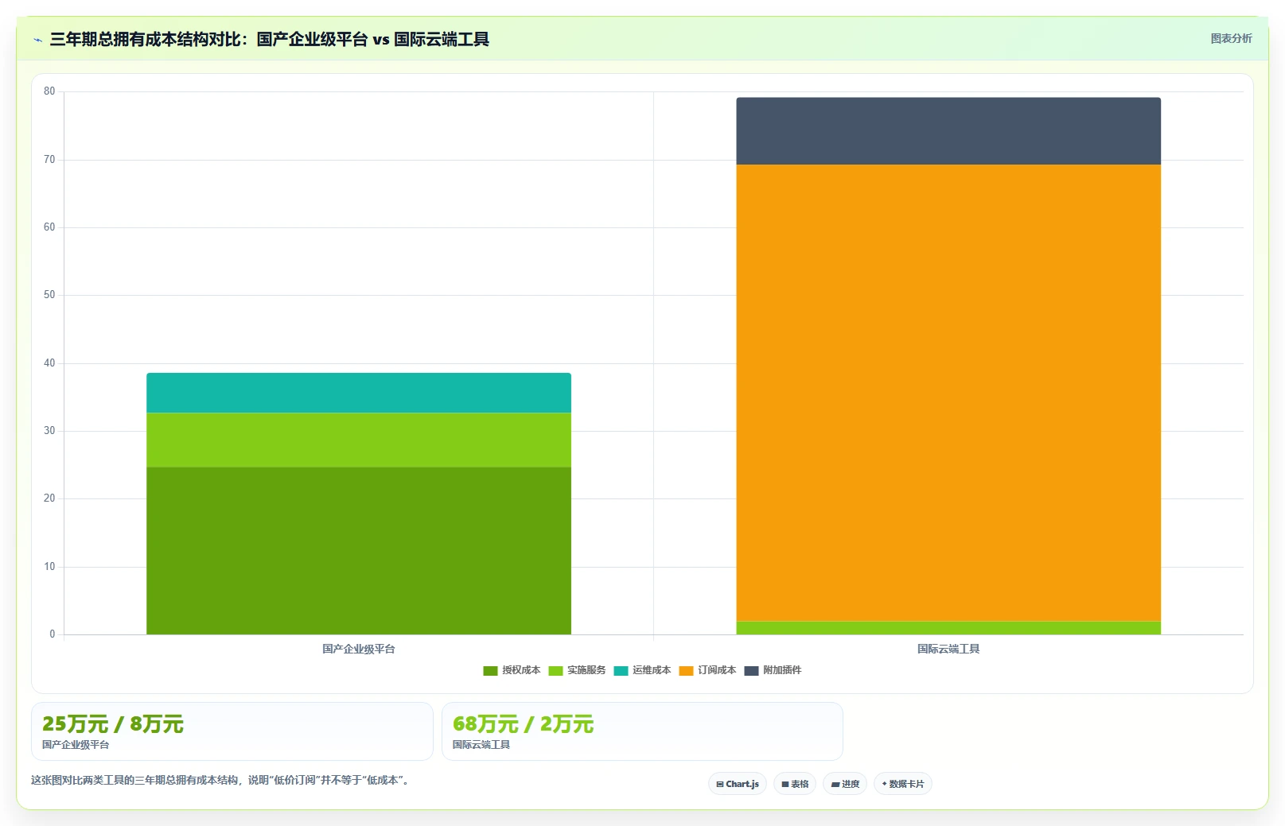Click the 国产企业级平台 caption in data card
The image size is (1285, 826).
[76, 745]
